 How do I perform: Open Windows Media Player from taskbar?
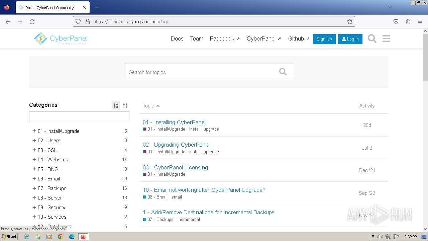(x=49, y=237)
